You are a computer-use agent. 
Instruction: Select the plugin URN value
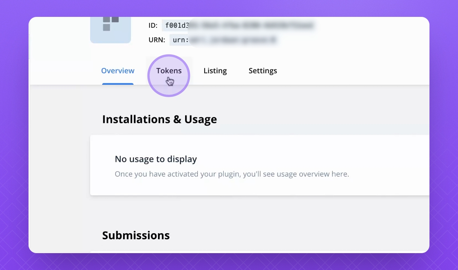224,40
